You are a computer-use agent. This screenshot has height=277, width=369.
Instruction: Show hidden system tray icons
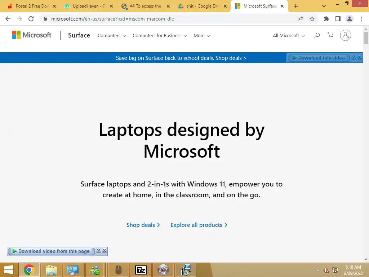click(x=317, y=270)
